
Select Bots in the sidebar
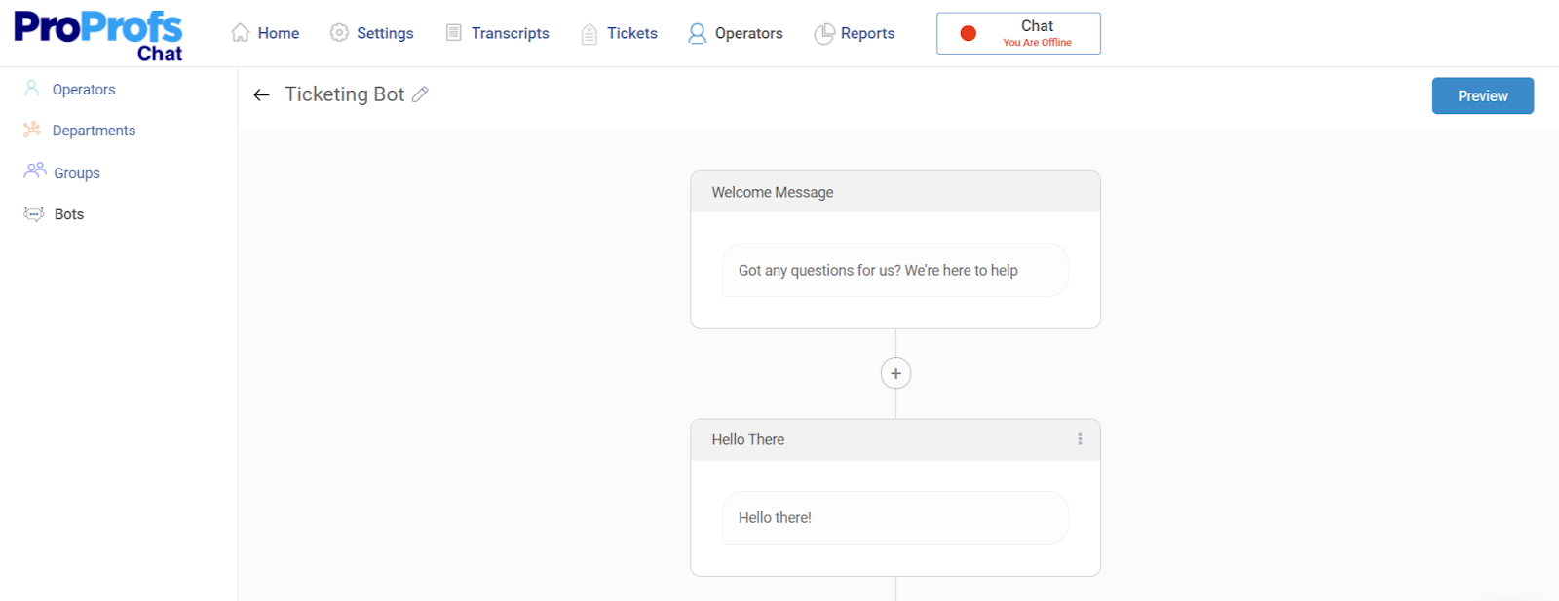pyautogui.click(x=69, y=214)
